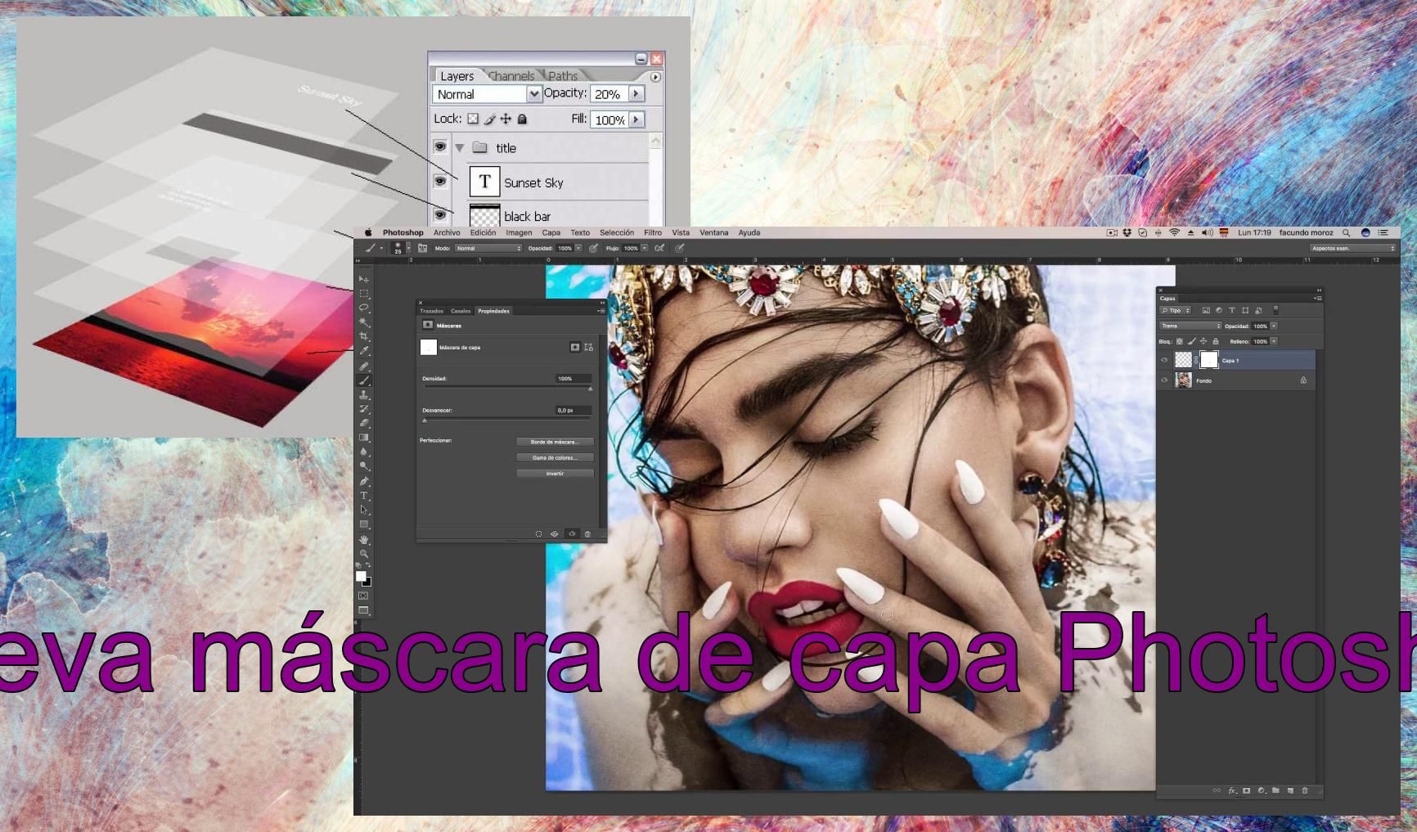Select the Lasso tool
The width and height of the screenshot is (1417, 832).
point(364,308)
